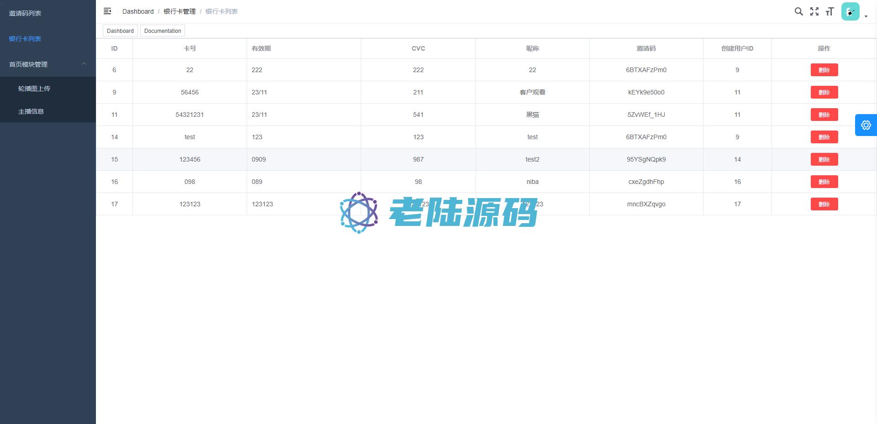The height and width of the screenshot is (424, 877).
Task: Click the 卡号 column header
Action: click(x=190, y=48)
